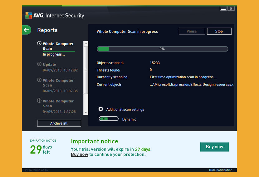Click the reports scrollbar down arrow
This screenshot has height=177, width=259.
86,112
